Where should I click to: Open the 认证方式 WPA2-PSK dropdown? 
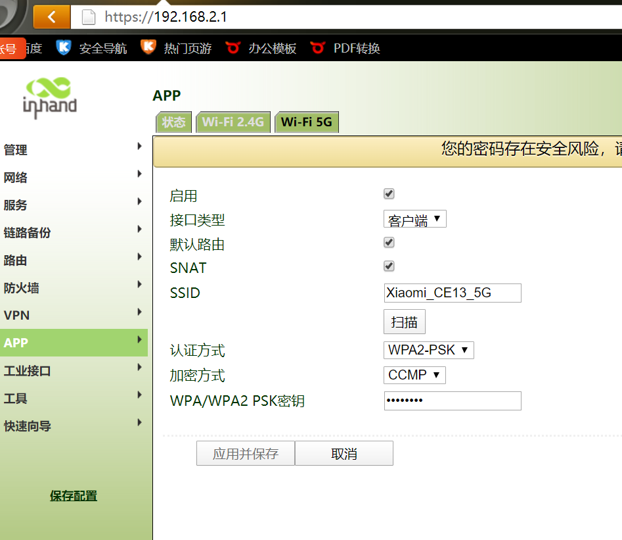428,350
